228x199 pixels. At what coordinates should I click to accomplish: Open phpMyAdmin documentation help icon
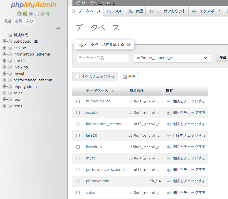point(31,13)
